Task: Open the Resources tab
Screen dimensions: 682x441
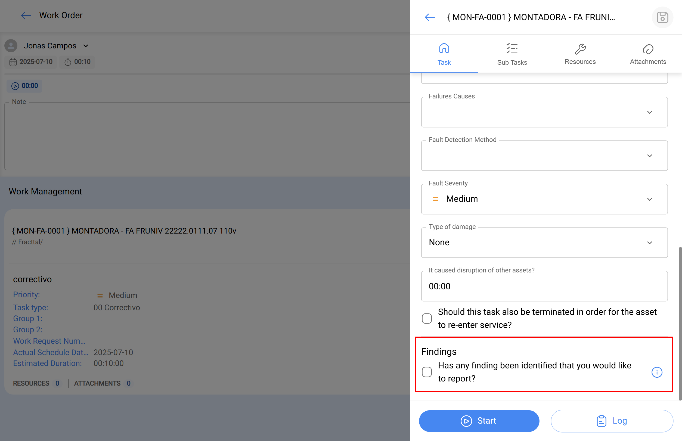Action: point(580,54)
